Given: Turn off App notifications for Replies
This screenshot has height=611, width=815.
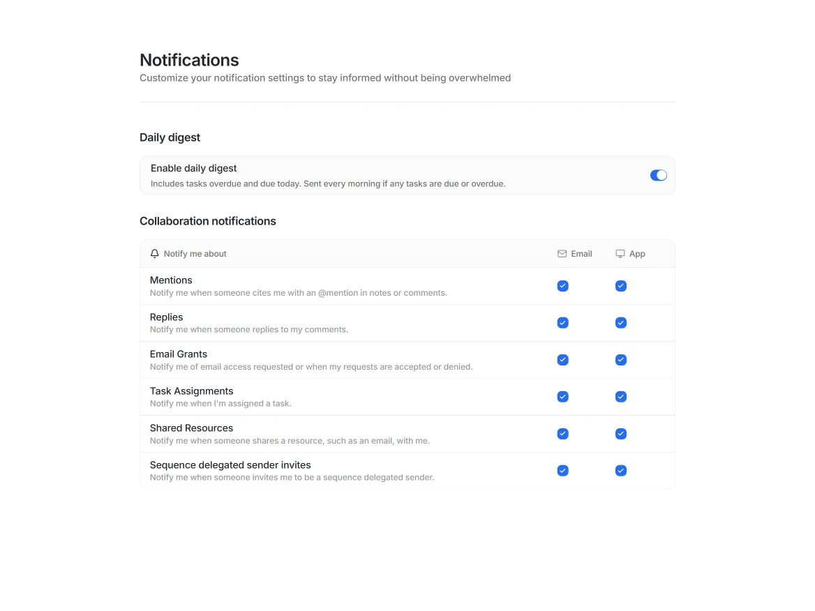Looking at the screenshot, I should (x=620, y=323).
